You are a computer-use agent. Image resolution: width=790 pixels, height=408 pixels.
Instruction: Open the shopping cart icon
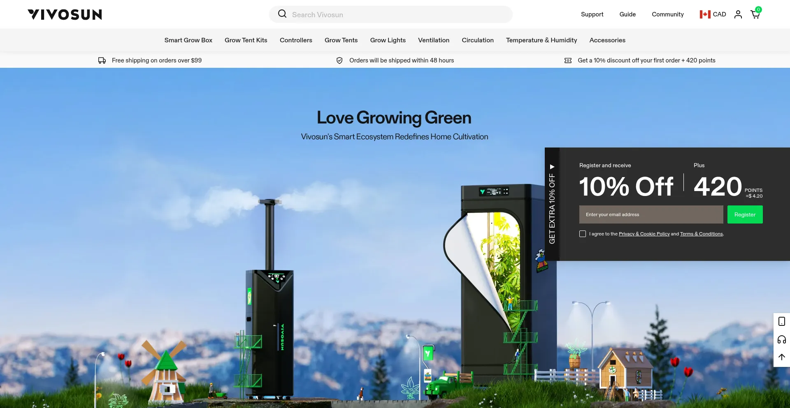tap(755, 15)
